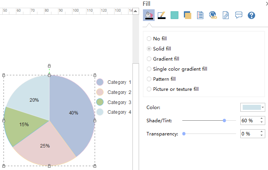Select the Fill paint bucket icon

(x=149, y=16)
